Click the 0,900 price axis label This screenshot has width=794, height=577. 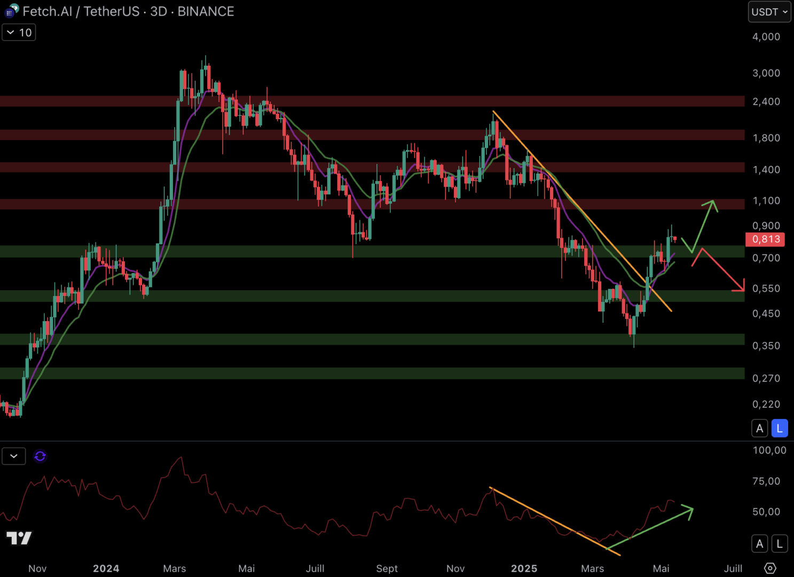coord(766,226)
